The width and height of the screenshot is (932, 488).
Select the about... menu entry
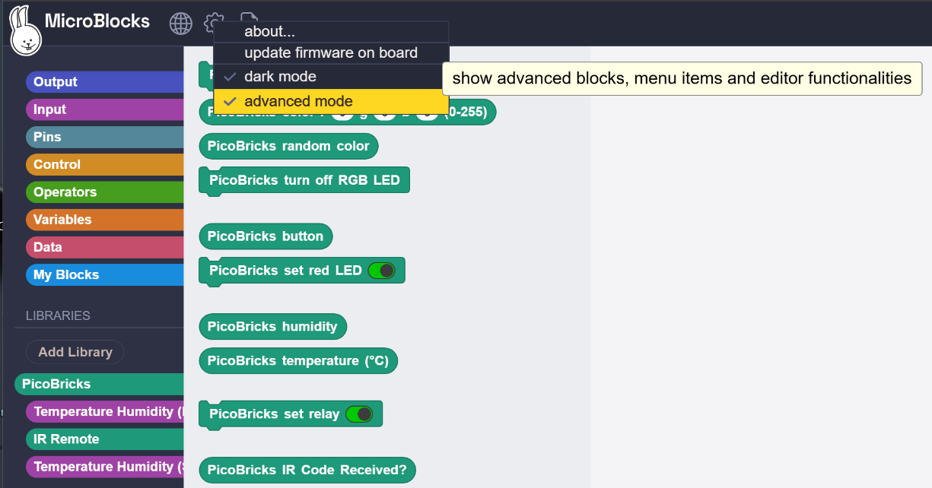point(331,32)
